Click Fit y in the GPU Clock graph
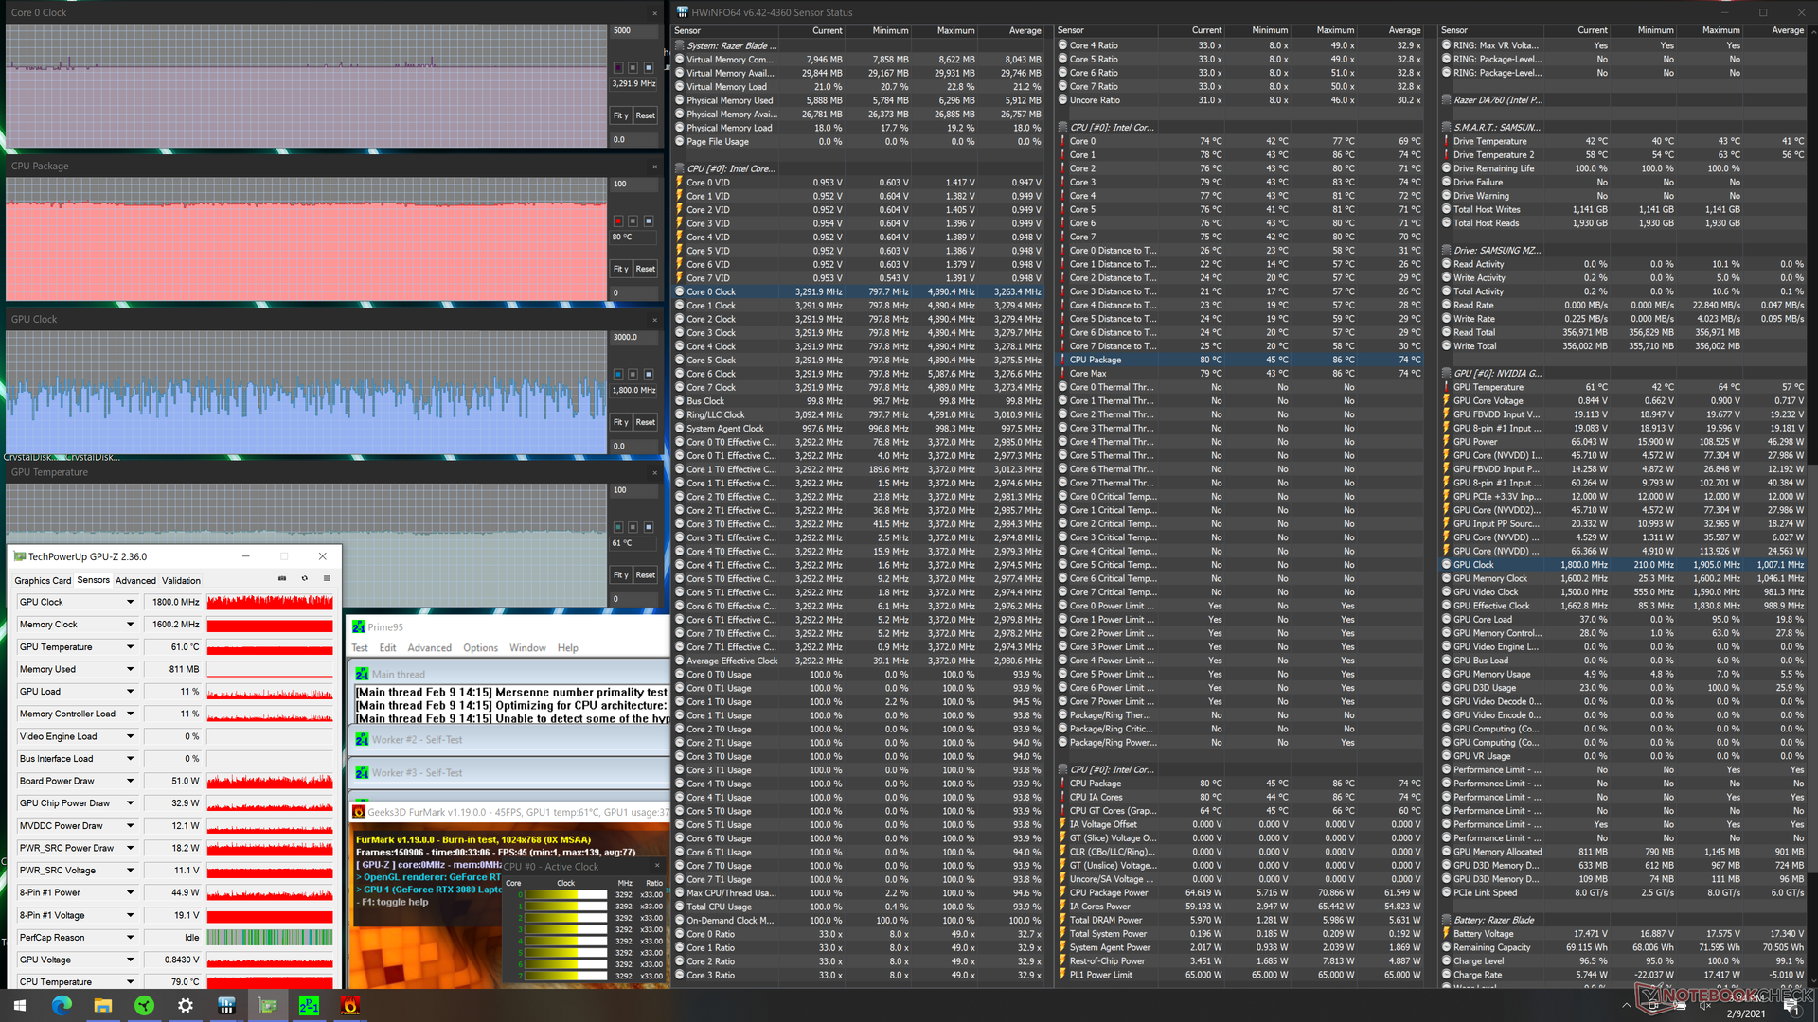Viewport: 1818px width, 1022px height. (x=620, y=422)
